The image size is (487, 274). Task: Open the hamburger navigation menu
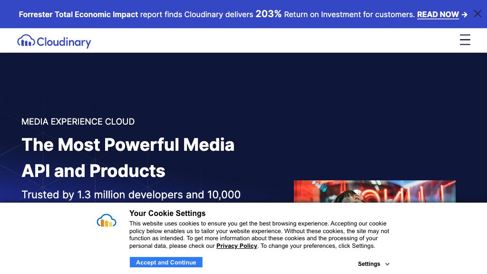tap(465, 40)
